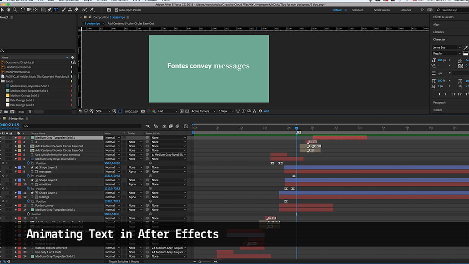Open the Small Screen workspace tab
The image size is (469, 264).
click(381, 10)
